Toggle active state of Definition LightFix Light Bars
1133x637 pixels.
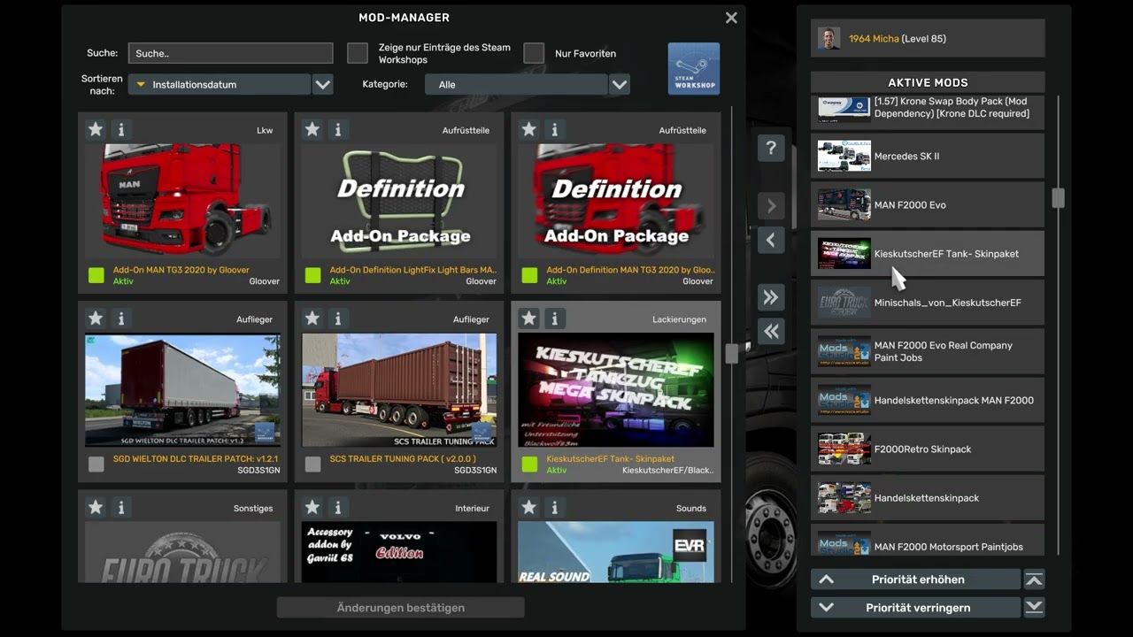[313, 275]
